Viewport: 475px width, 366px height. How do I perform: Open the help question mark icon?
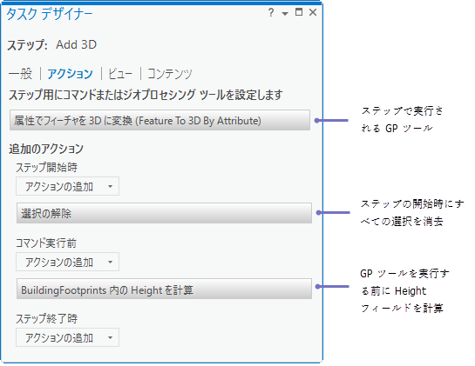tap(271, 13)
